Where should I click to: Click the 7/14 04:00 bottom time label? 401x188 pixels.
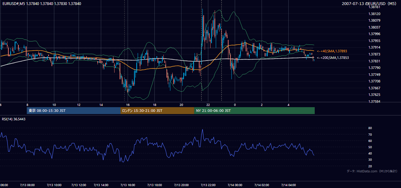point(288,185)
